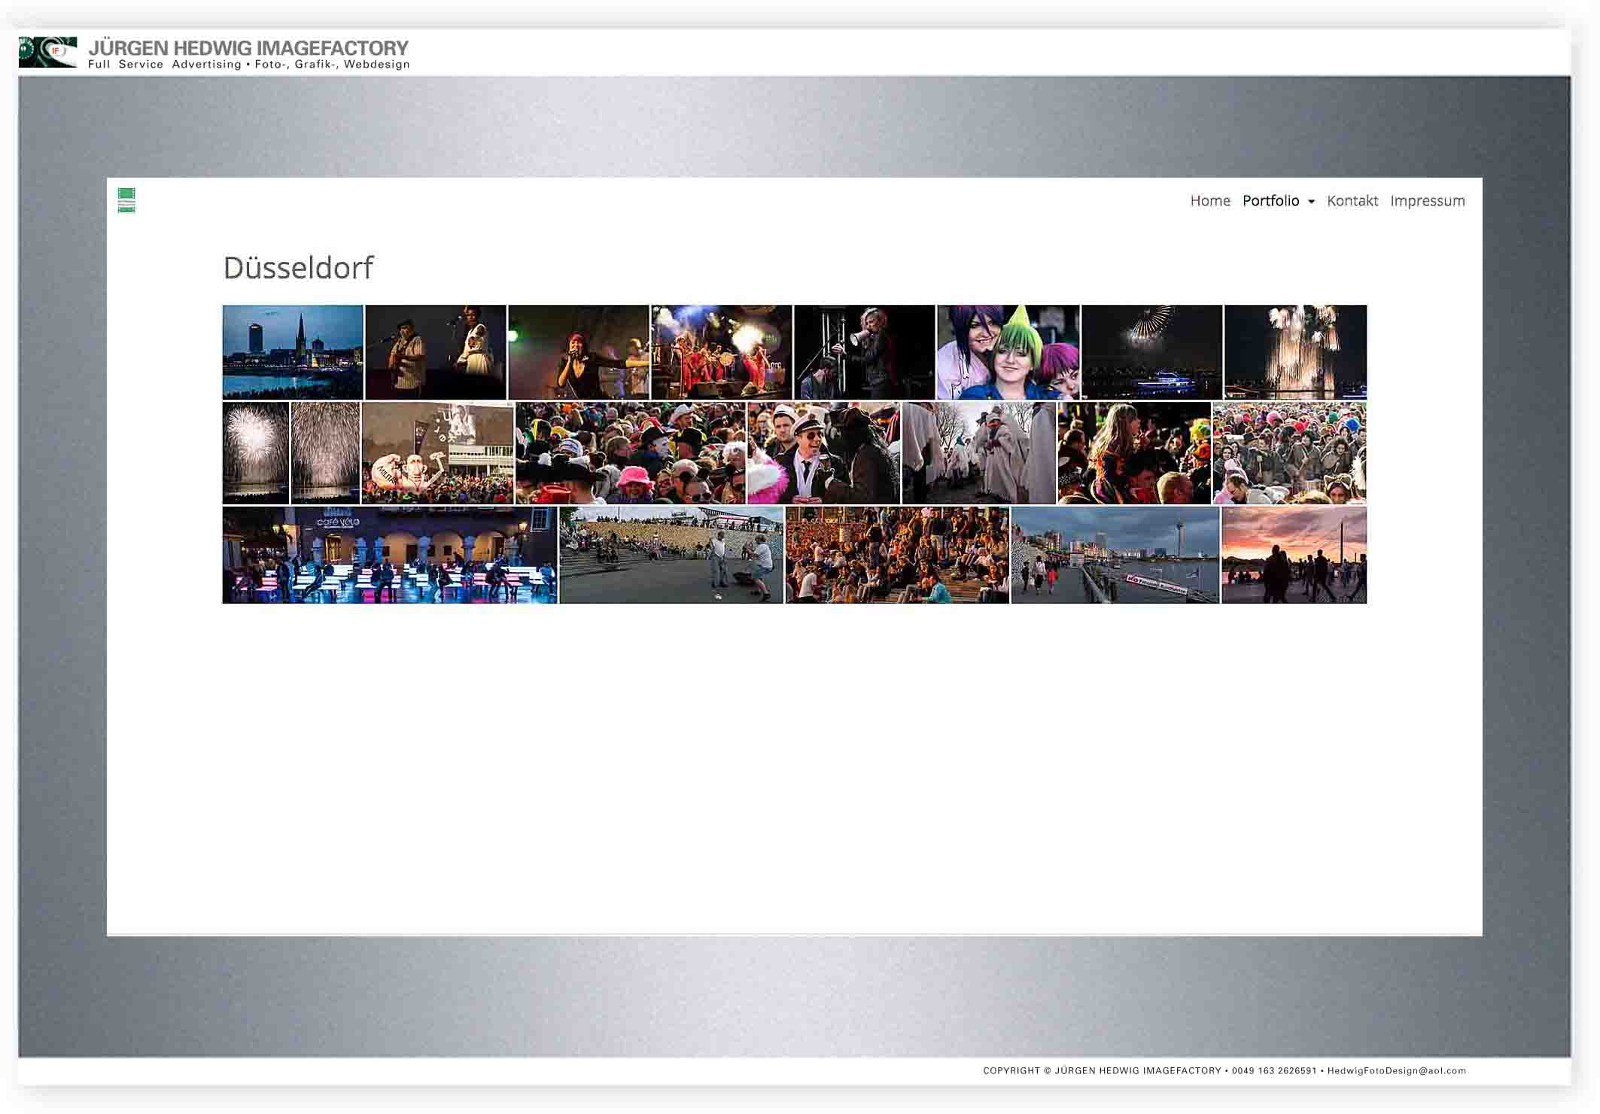
Task: View the cosplay girls with colorful wigs
Action: tap(1008, 352)
